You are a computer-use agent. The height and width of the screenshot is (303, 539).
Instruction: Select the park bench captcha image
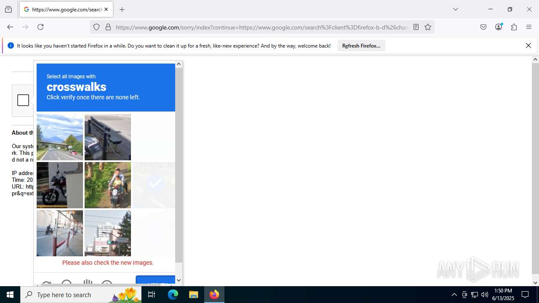108,137
